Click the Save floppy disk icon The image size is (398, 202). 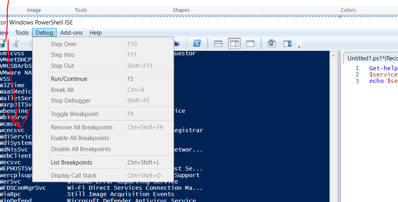(2, 43)
